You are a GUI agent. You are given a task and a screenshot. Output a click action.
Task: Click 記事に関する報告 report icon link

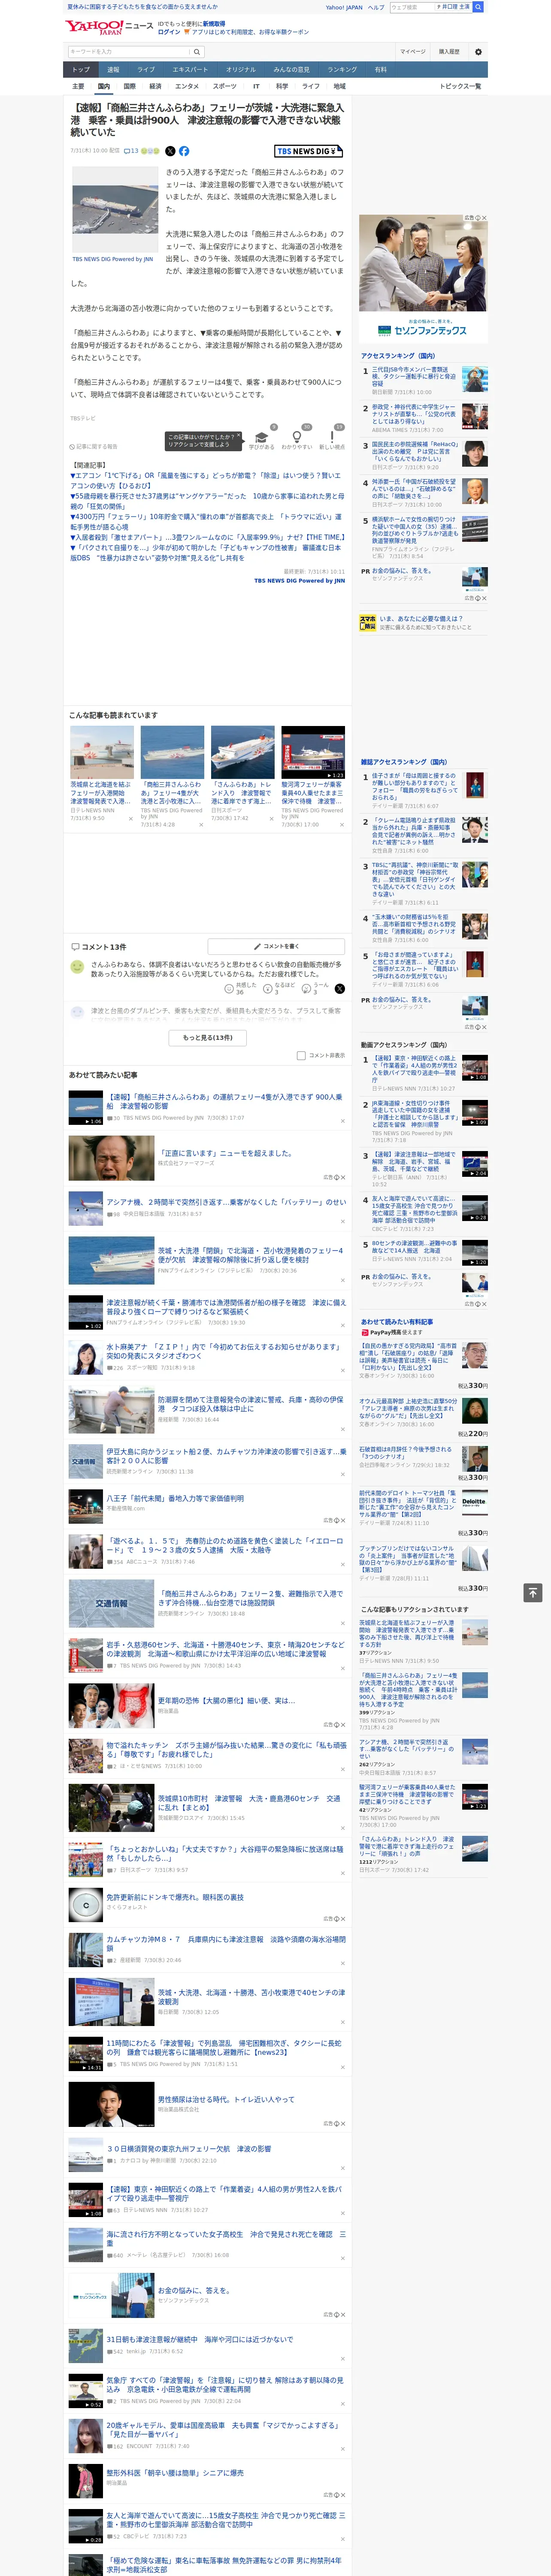click(x=93, y=447)
